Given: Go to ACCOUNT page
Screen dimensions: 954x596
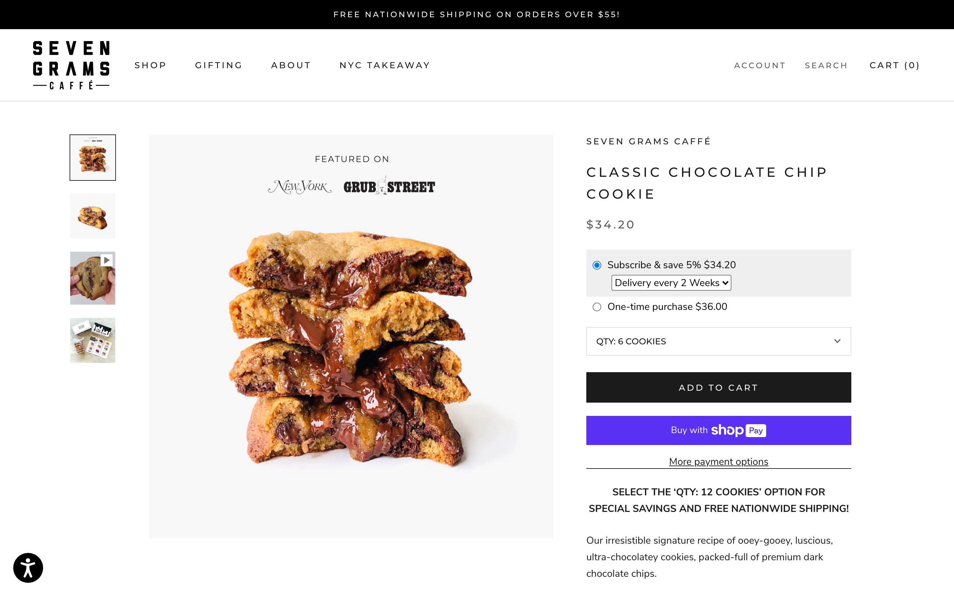Looking at the screenshot, I should click(x=759, y=65).
